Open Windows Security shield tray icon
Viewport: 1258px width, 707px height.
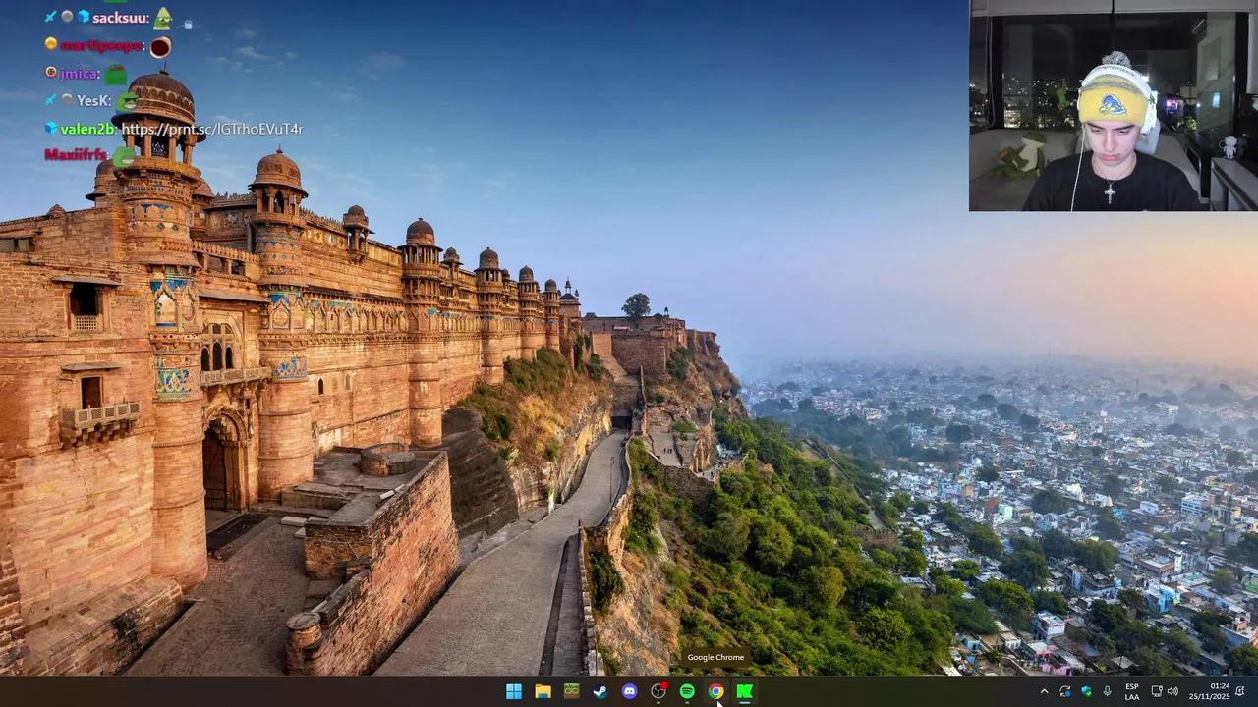[x=1086, y=691]
